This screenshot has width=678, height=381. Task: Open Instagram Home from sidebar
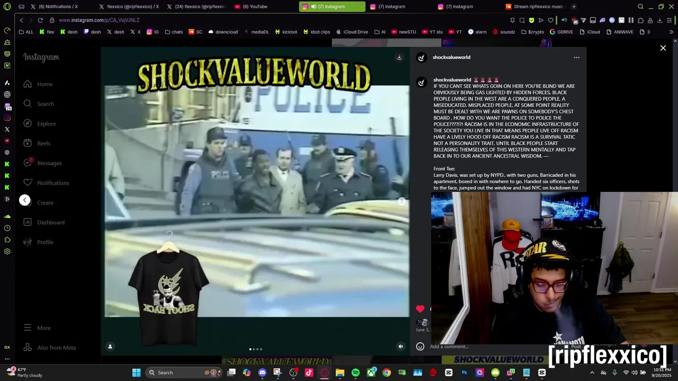[x=38, y=84]
